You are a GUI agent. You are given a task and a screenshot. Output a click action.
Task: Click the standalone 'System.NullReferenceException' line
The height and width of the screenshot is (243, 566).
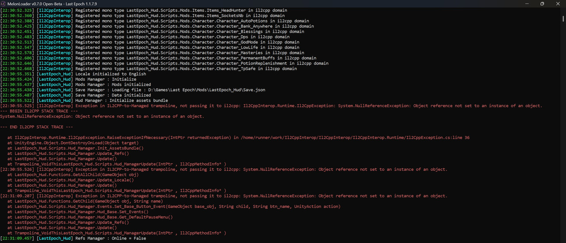pos(102,116)
